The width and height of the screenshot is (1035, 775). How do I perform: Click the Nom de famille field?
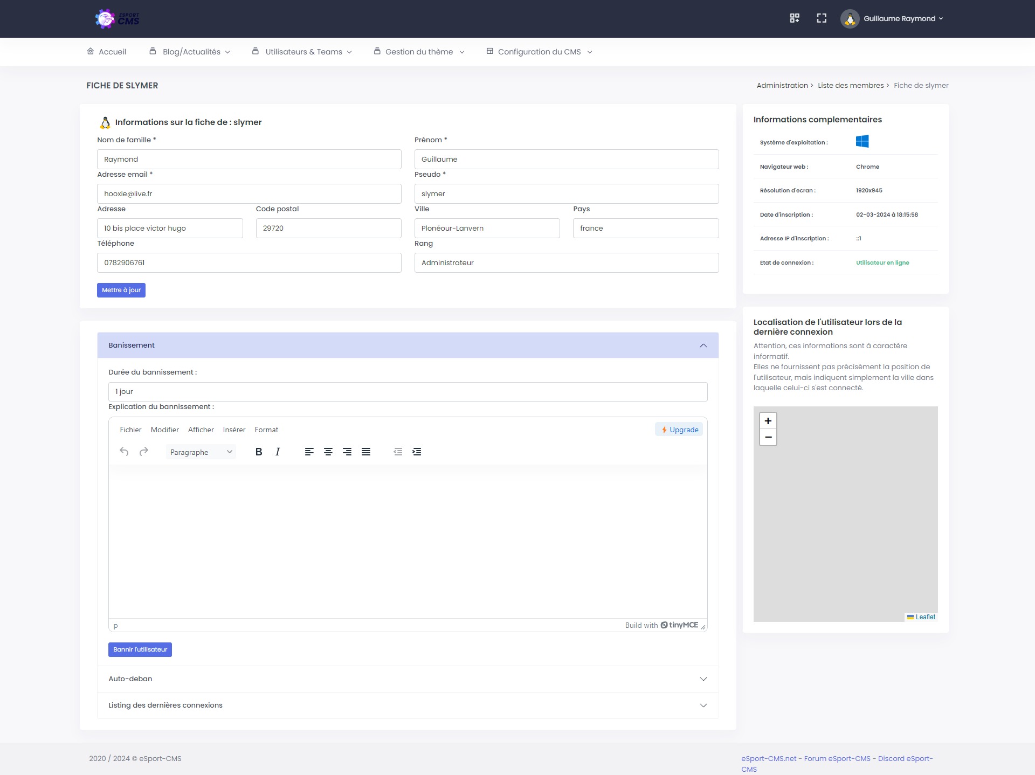[x=249, y=160]
